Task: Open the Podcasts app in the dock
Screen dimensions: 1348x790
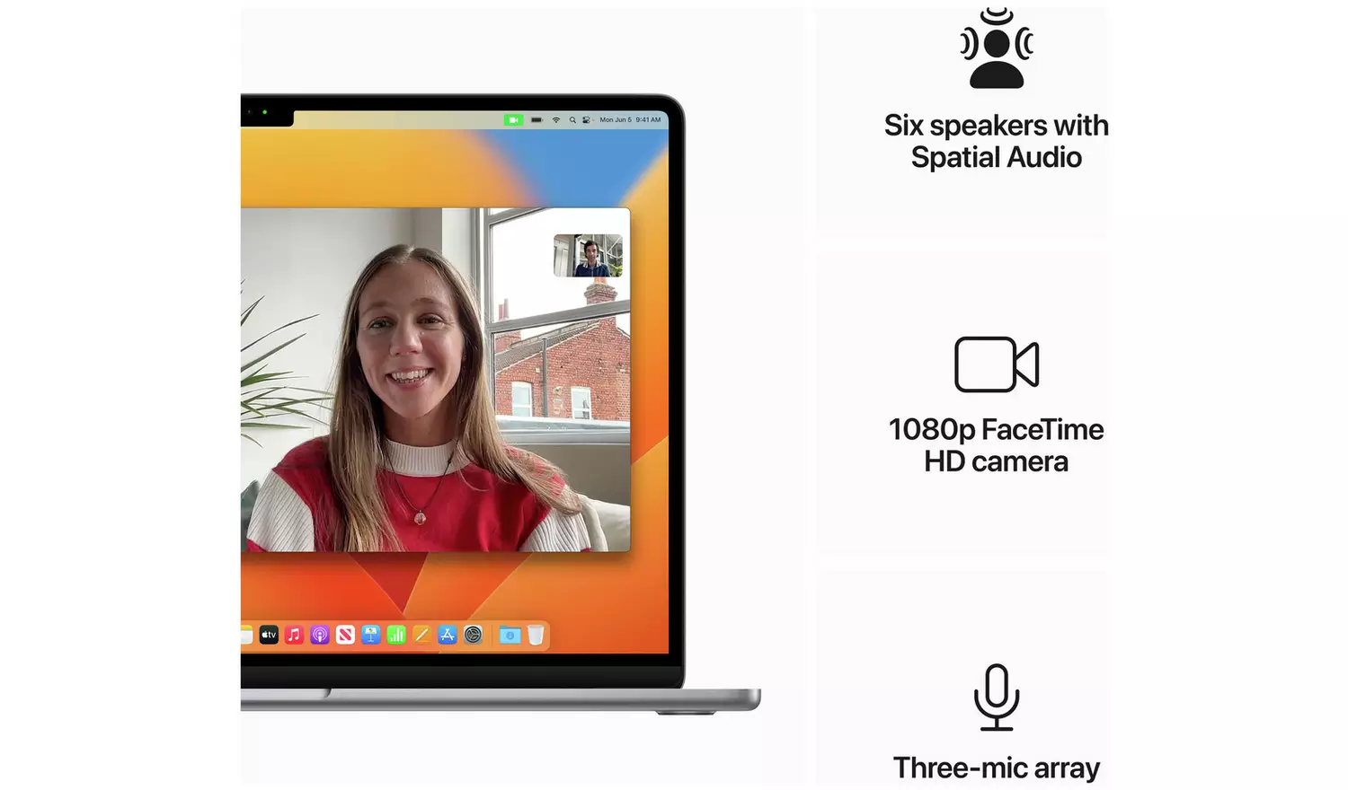Action: pos(319,636)
